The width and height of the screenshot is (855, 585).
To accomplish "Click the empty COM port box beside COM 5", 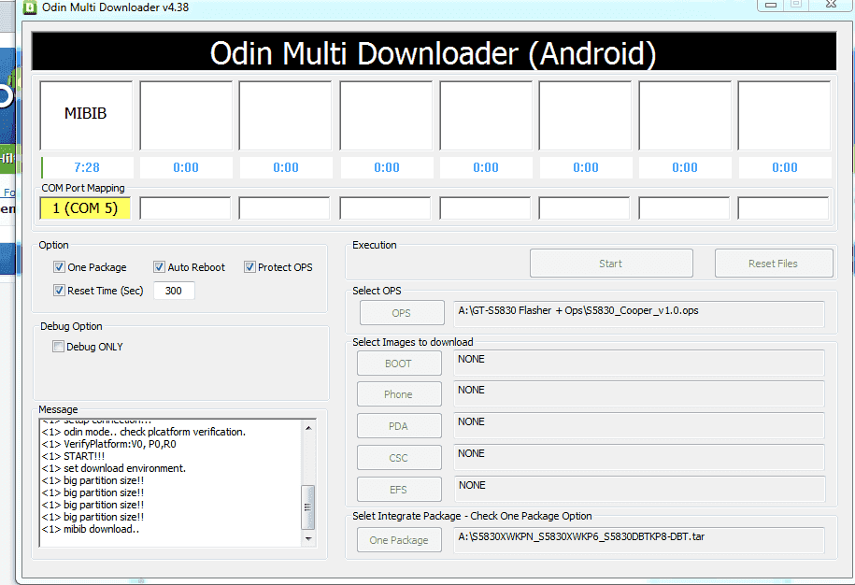I will [185, 208].
